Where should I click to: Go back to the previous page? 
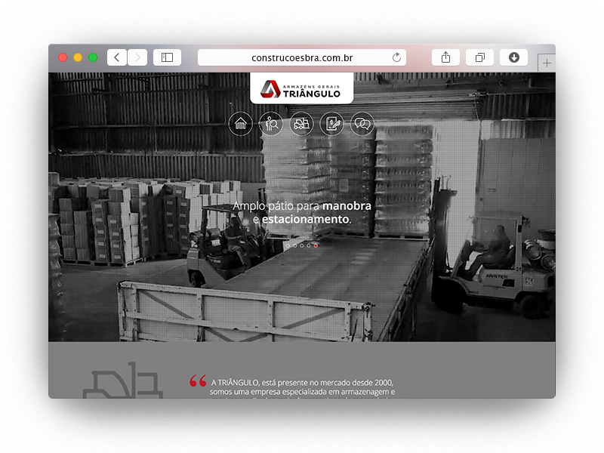(117, 57)
